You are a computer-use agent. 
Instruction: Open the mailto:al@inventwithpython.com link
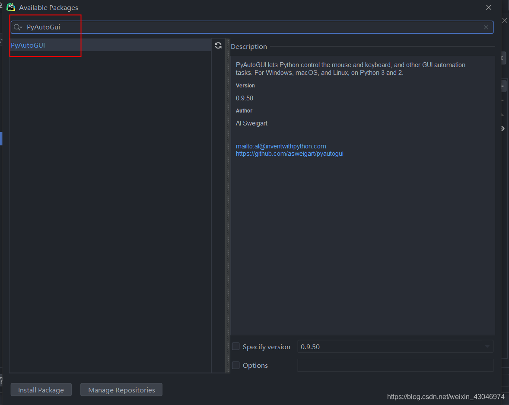(281, 146)
